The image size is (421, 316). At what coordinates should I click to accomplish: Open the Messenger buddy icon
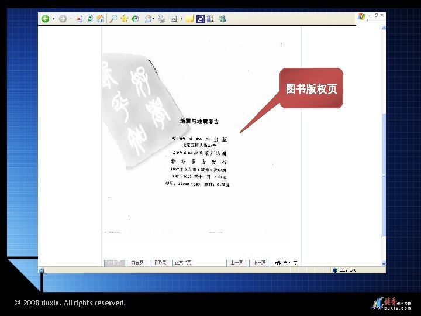pos(222,19)
